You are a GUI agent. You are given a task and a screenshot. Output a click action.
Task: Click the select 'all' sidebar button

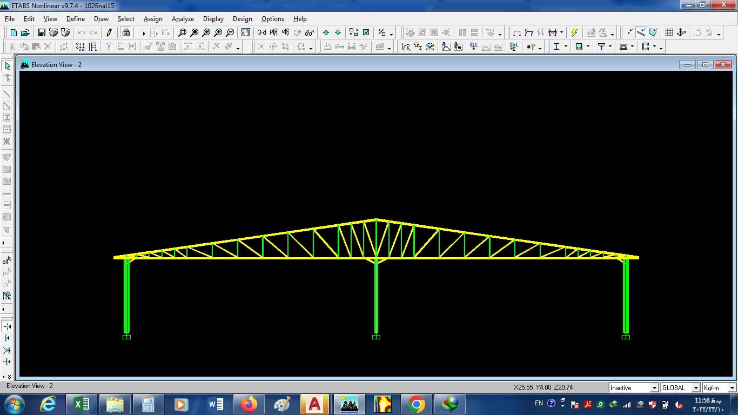(x=7, y=260)
